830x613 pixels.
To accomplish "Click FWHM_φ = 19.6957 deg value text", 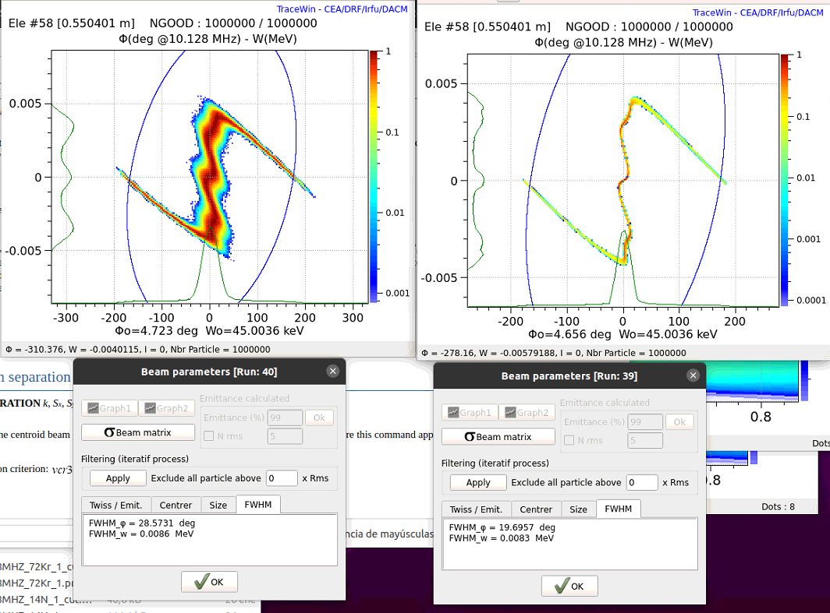I will pyautogui.click(x=502, y=527).
